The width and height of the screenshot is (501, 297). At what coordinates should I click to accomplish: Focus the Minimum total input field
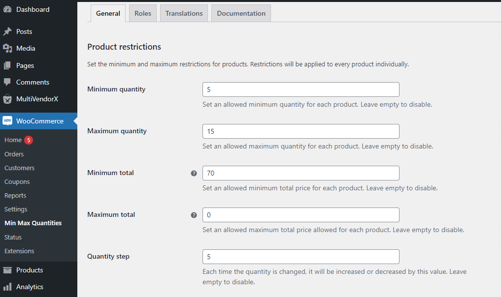click(301, 173)
